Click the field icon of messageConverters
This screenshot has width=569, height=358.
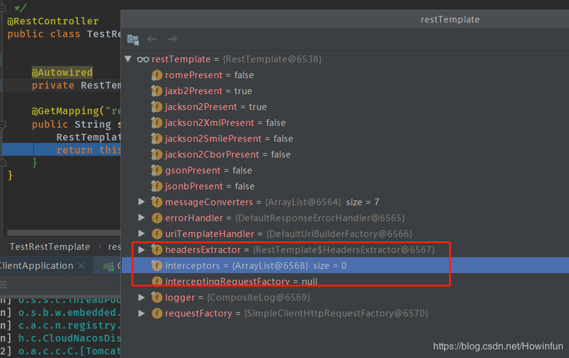[x=157, y=202]
